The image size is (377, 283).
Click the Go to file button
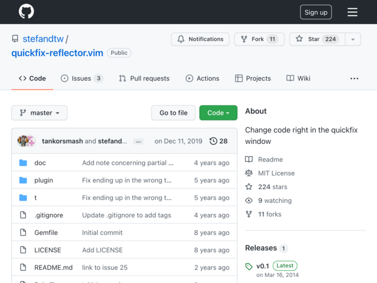pos(173,113)
